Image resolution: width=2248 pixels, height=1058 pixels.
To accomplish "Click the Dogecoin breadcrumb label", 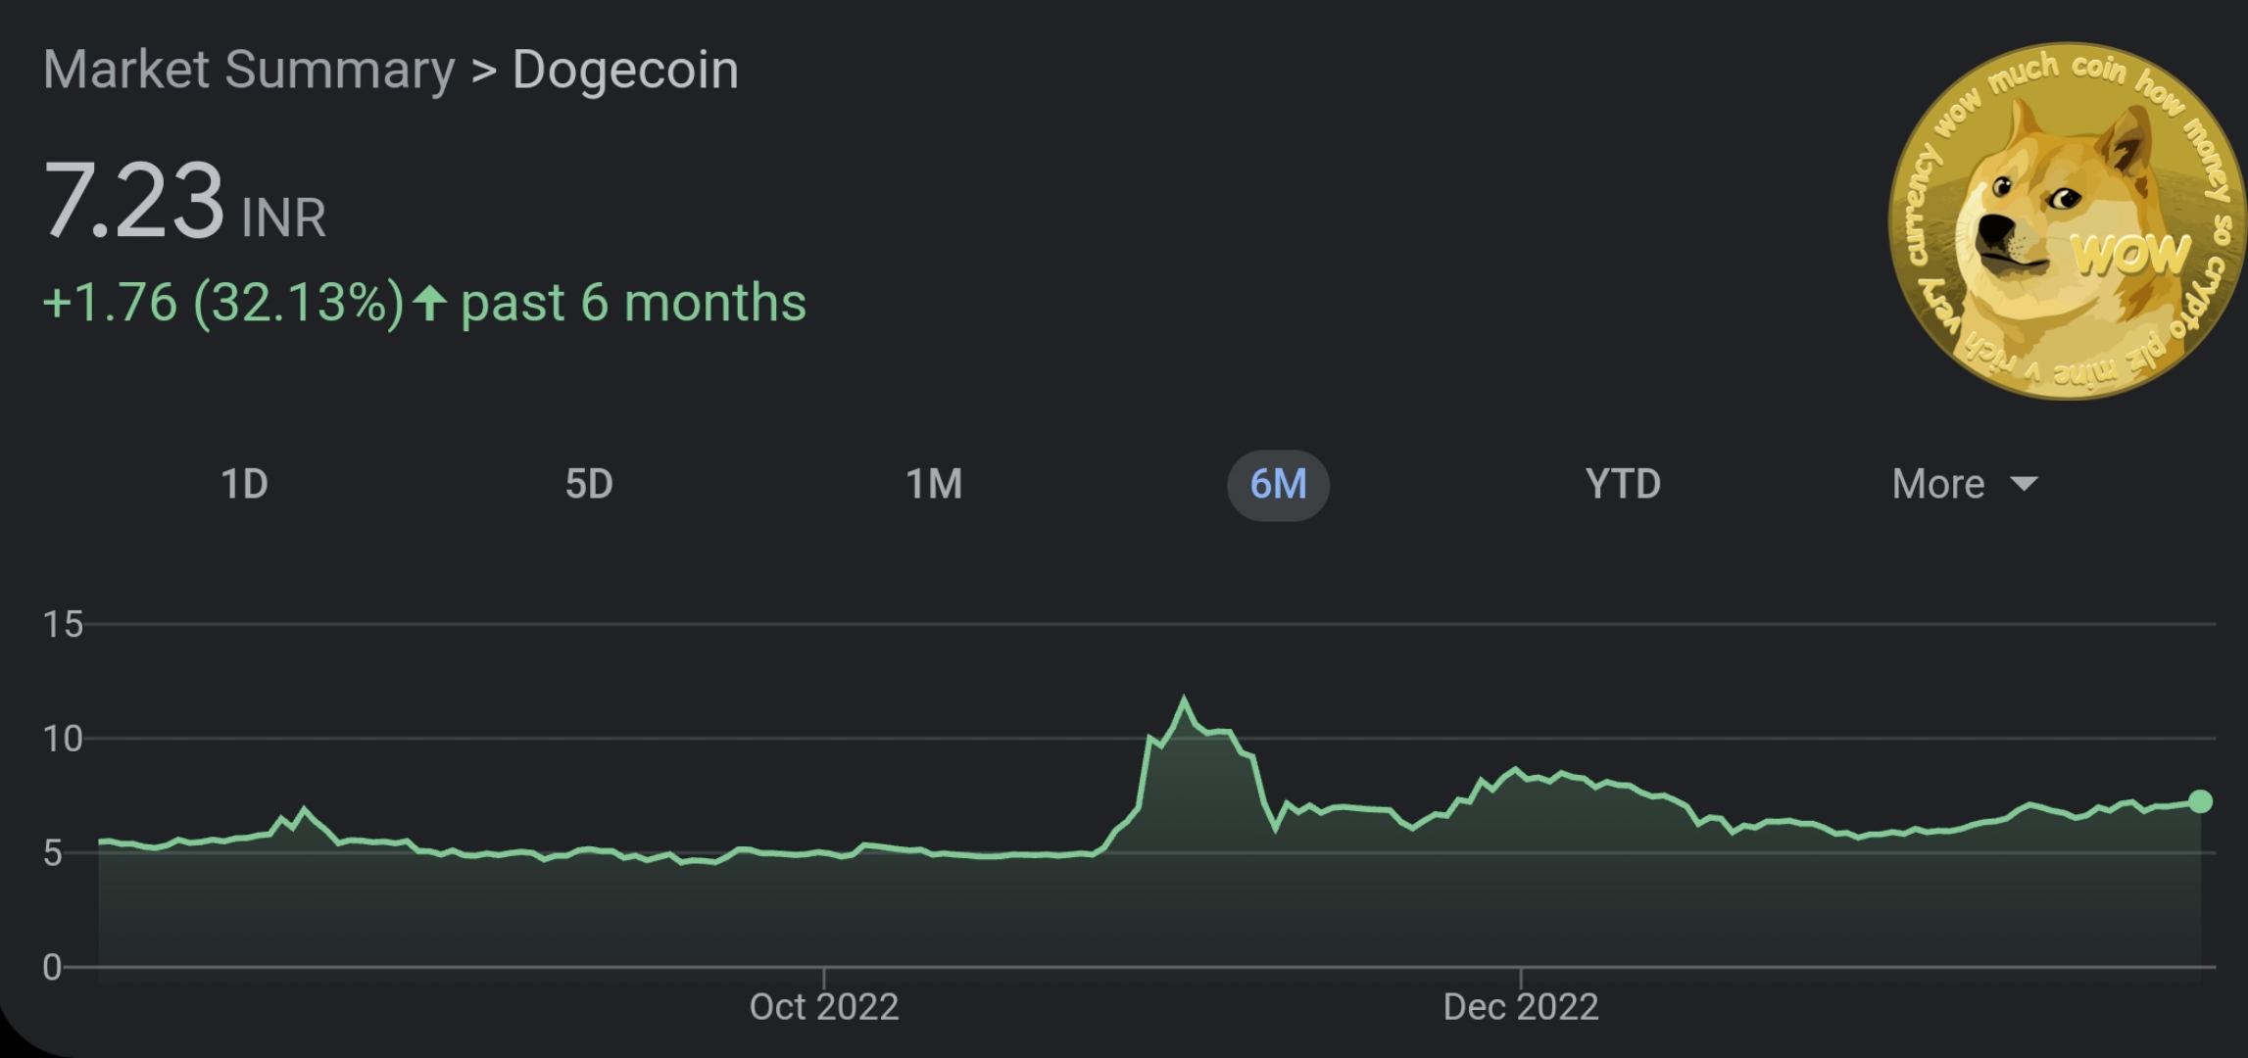I will 624,69.
